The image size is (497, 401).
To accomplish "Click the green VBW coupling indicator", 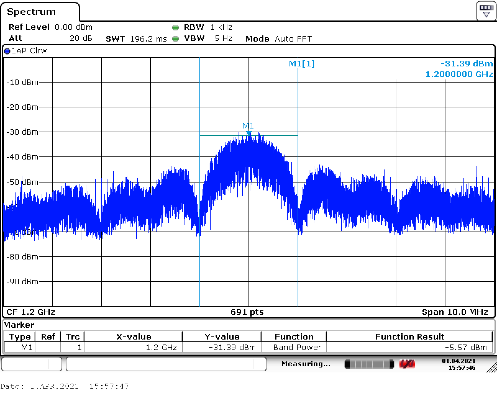I will click(x=176, y=39).
